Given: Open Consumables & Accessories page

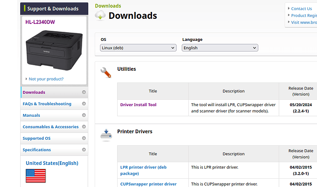Looking at the screenshot, I should pos(54,127).
